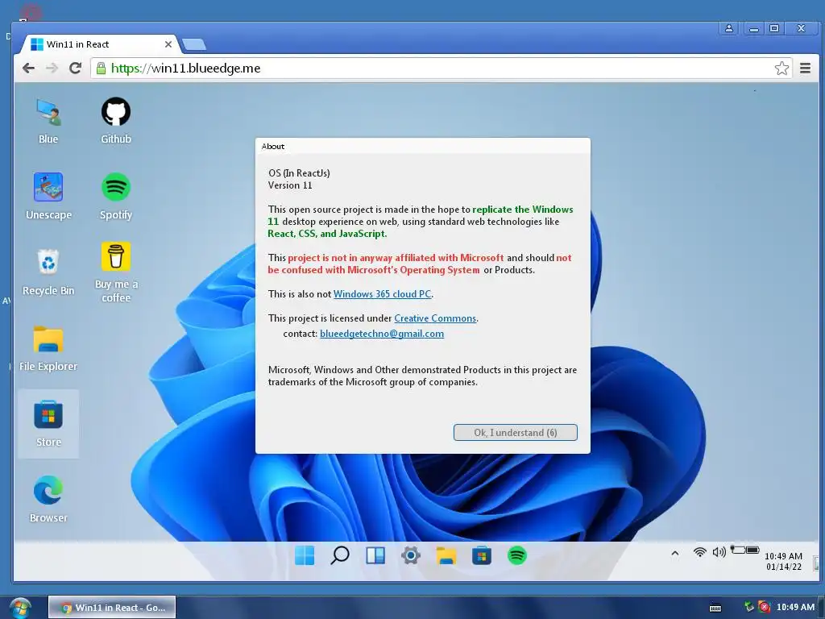Open Settings gear in taskbar
This screenshot has height=619, width=825.
point(411,555)
